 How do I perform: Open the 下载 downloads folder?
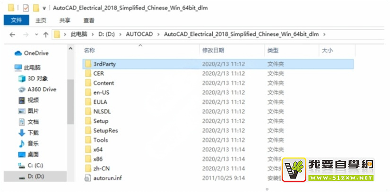point(29,133)
